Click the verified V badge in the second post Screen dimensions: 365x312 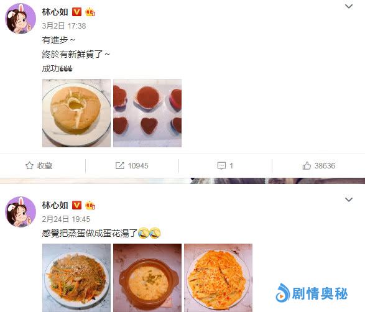76,205
